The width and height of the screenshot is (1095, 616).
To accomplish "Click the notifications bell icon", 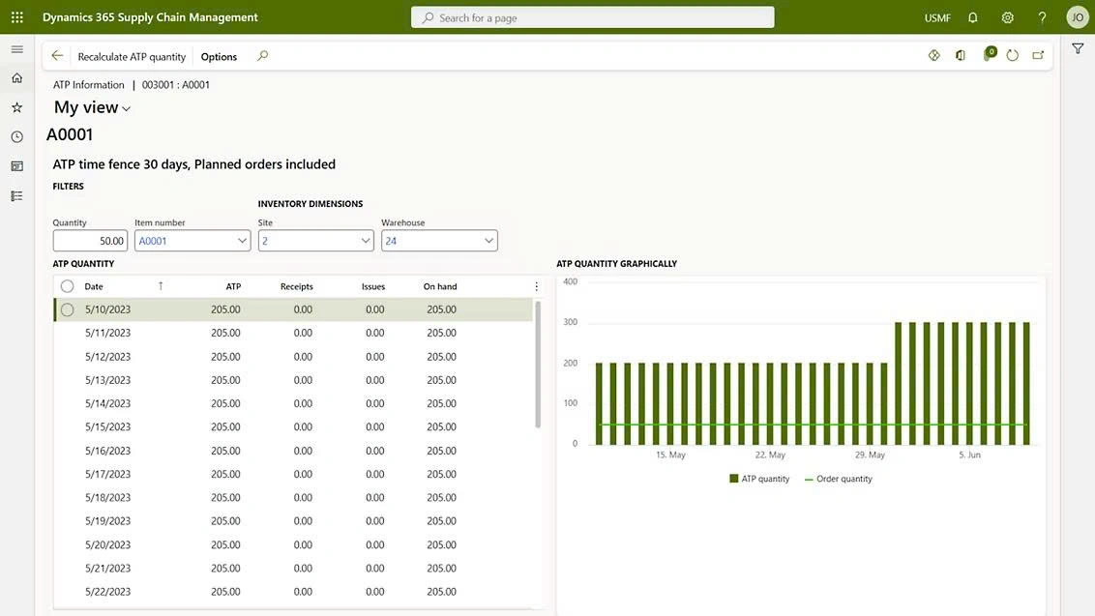I will coord(973,17).
